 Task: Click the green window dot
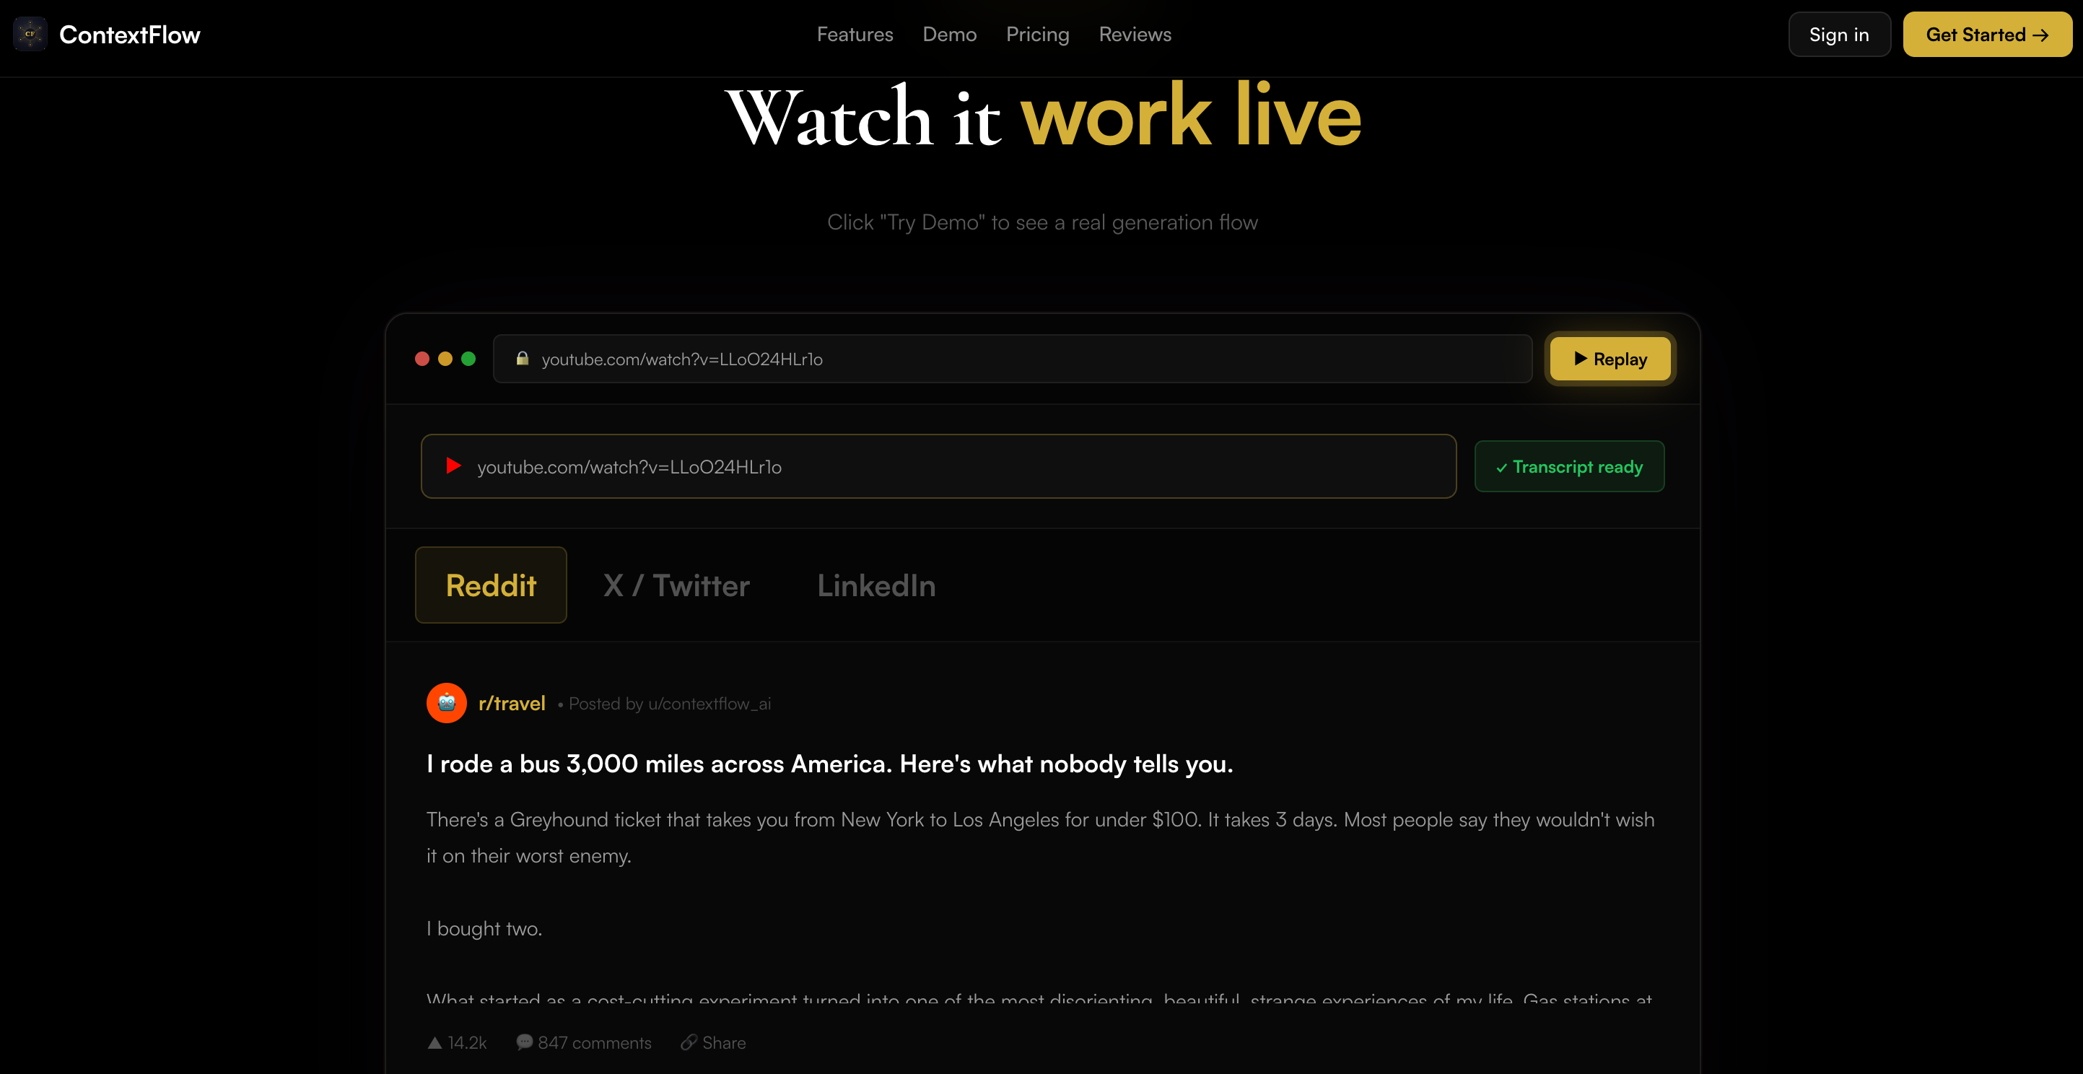[468, 358]
